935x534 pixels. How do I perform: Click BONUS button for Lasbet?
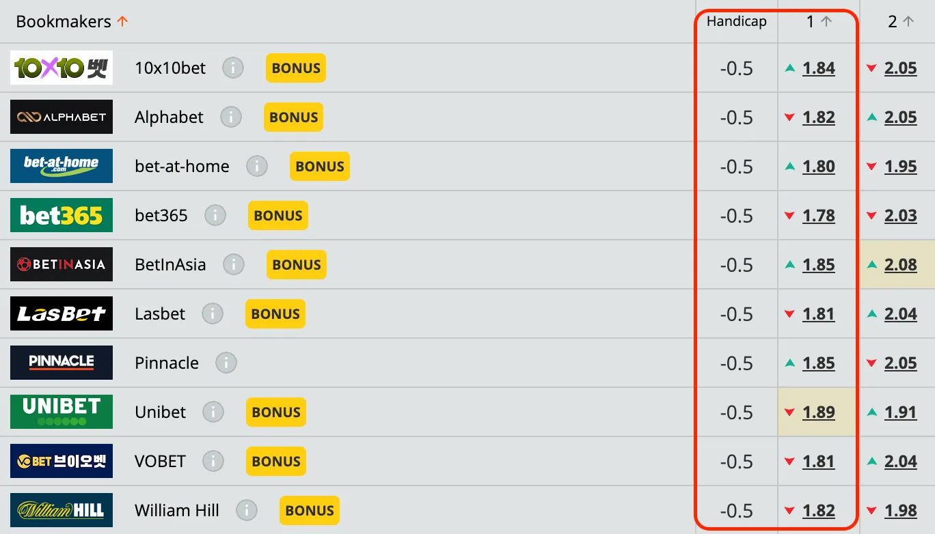275,314
